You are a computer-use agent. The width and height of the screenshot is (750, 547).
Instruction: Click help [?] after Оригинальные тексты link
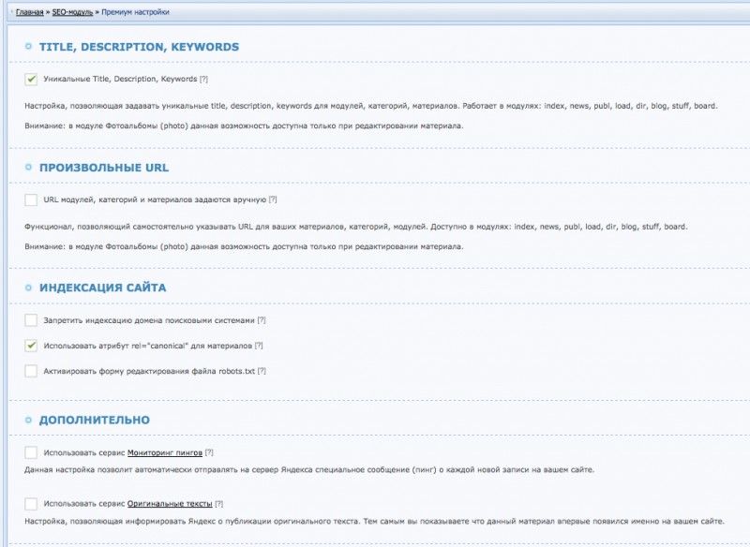(x=218, y=504)
